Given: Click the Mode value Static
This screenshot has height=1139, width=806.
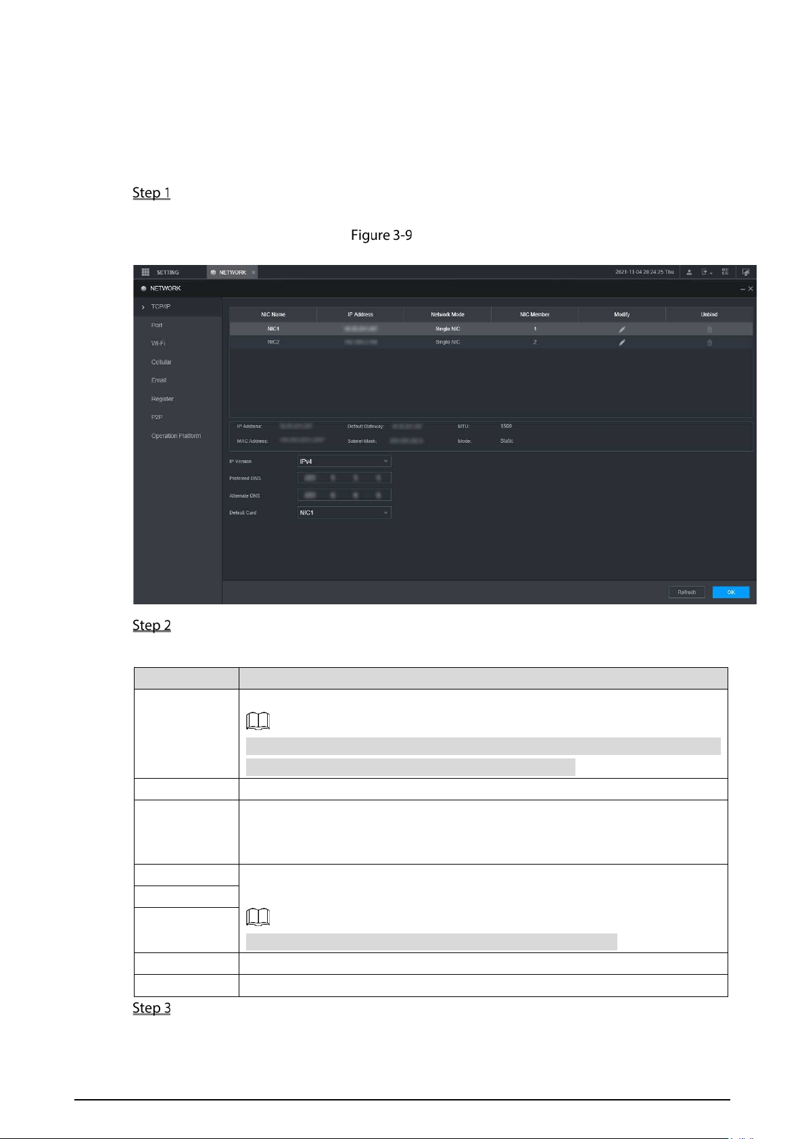Looking at the screenshot, I should [506, 441].
